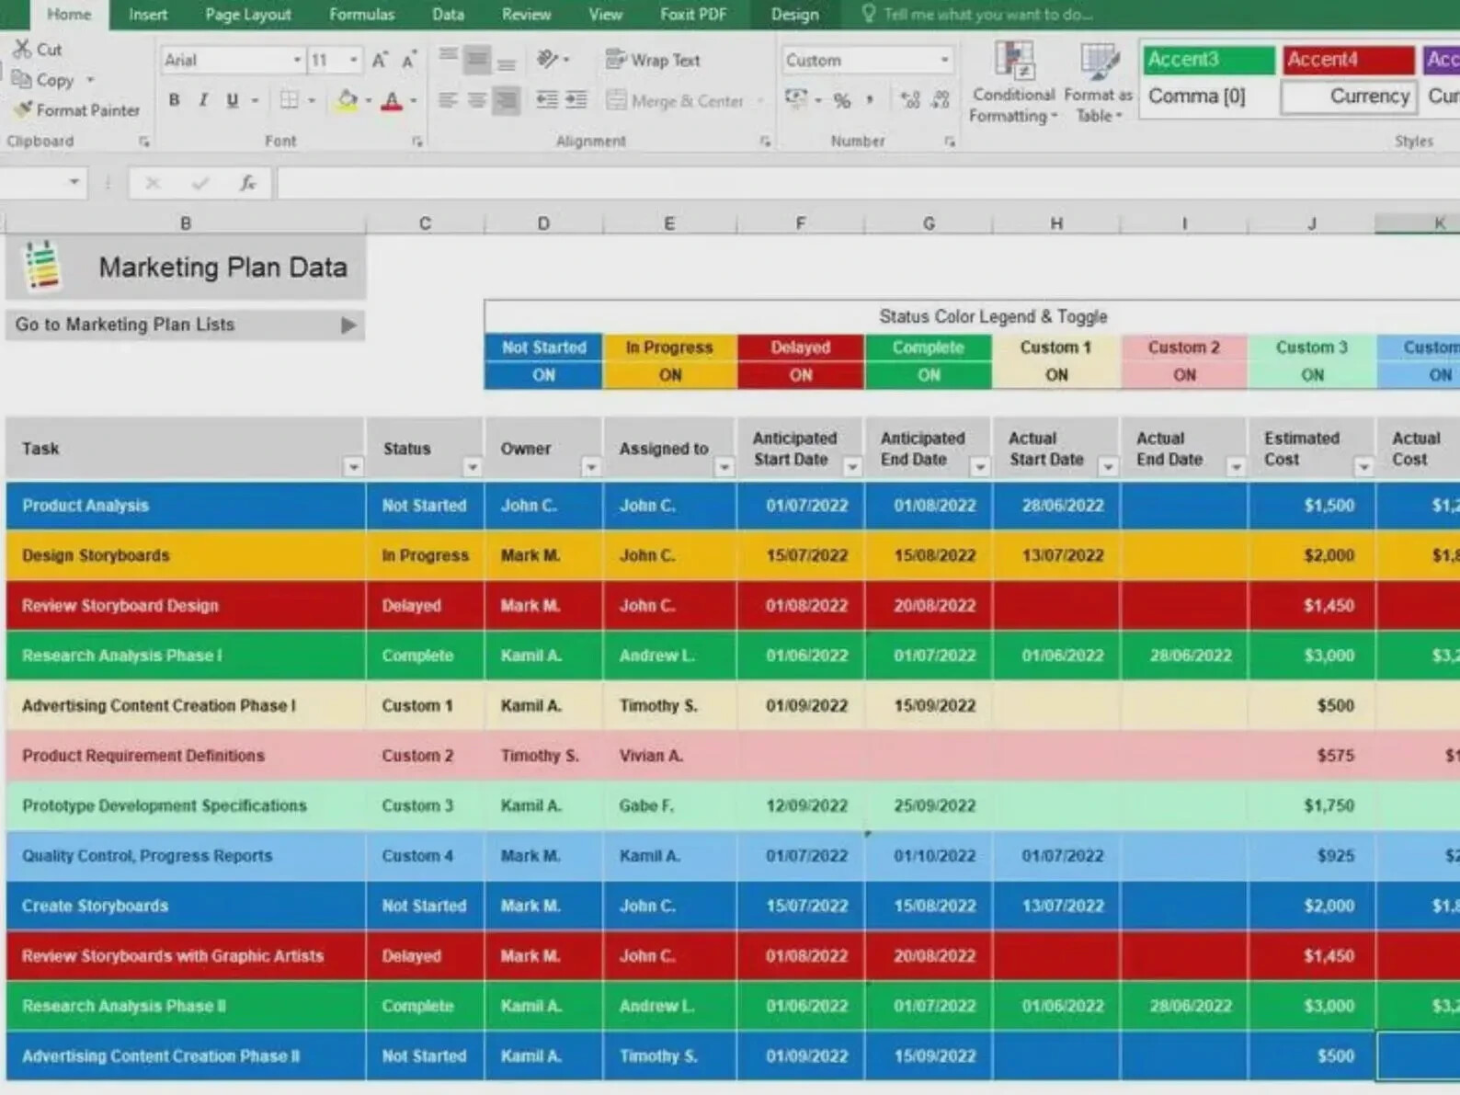1460x1095 pixels.
Task: Apply Comma Style format
Action: pyautogui.click(x=869, y=99)
